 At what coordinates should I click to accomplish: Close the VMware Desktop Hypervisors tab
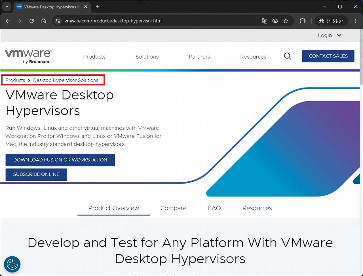[86, 7]
